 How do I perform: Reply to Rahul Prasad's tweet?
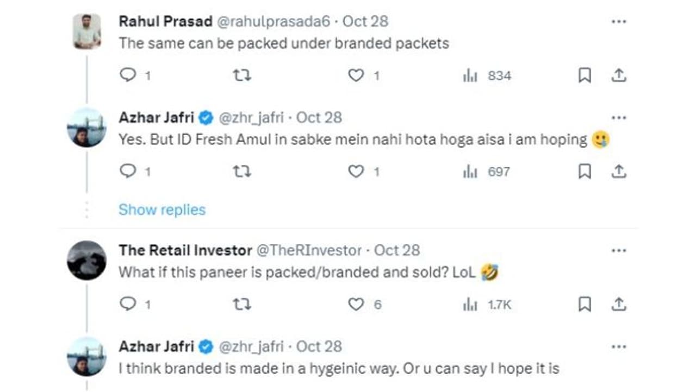pyautogui.click(x=127, y=75)
